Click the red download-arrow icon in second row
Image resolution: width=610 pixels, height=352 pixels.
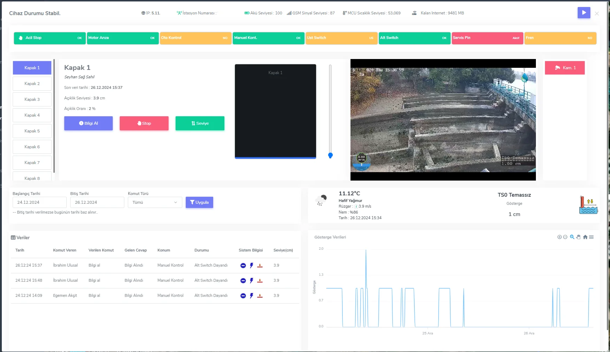tap(260, 281)
